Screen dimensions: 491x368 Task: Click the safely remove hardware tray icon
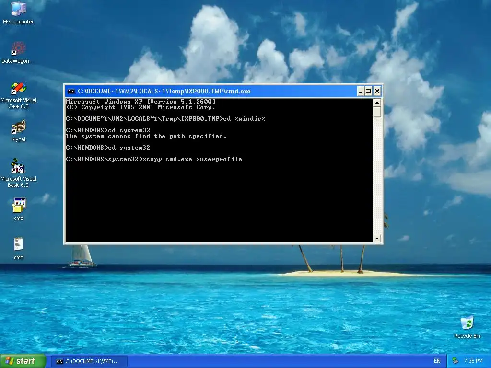[x=456, y=361]
